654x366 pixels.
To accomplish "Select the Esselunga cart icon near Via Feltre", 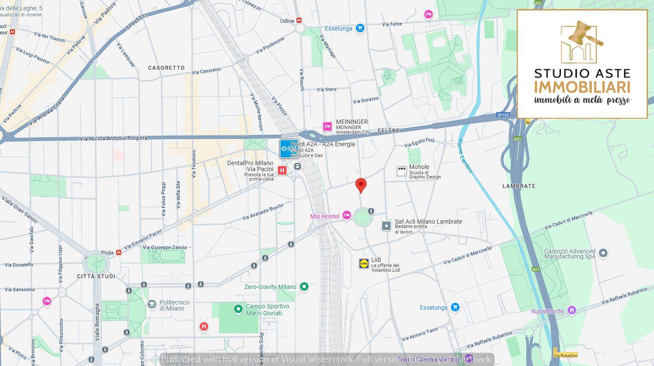I will [360, 28].
